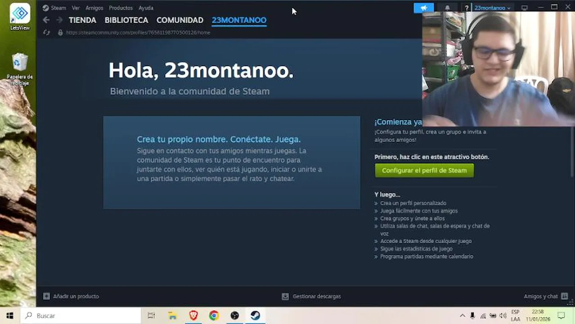
Task: Click the Steam page vertical scrollbar
Action: (x=572, y=151)
